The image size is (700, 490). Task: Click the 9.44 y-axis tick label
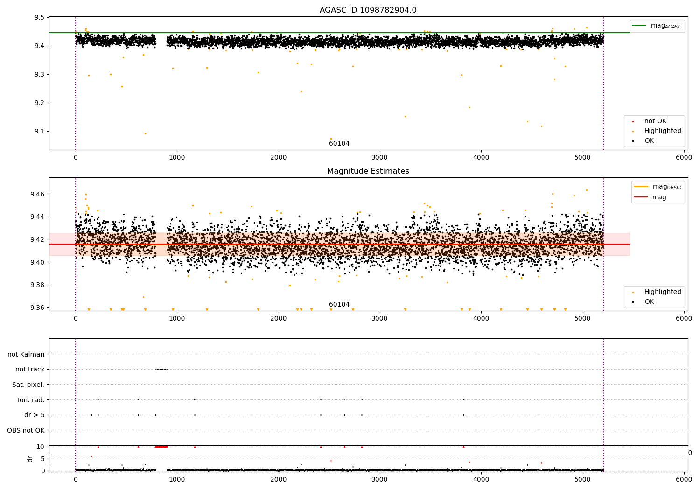(38, 217)
